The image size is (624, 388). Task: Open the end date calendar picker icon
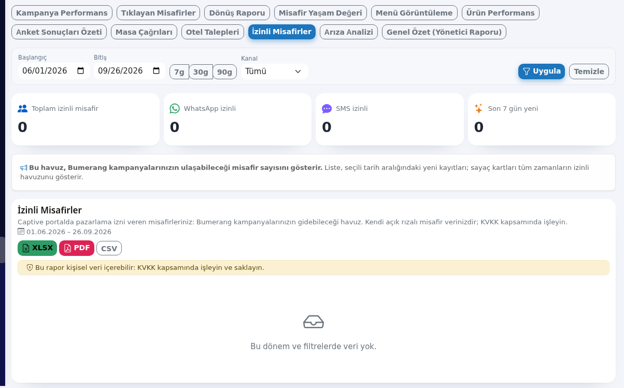157,71
